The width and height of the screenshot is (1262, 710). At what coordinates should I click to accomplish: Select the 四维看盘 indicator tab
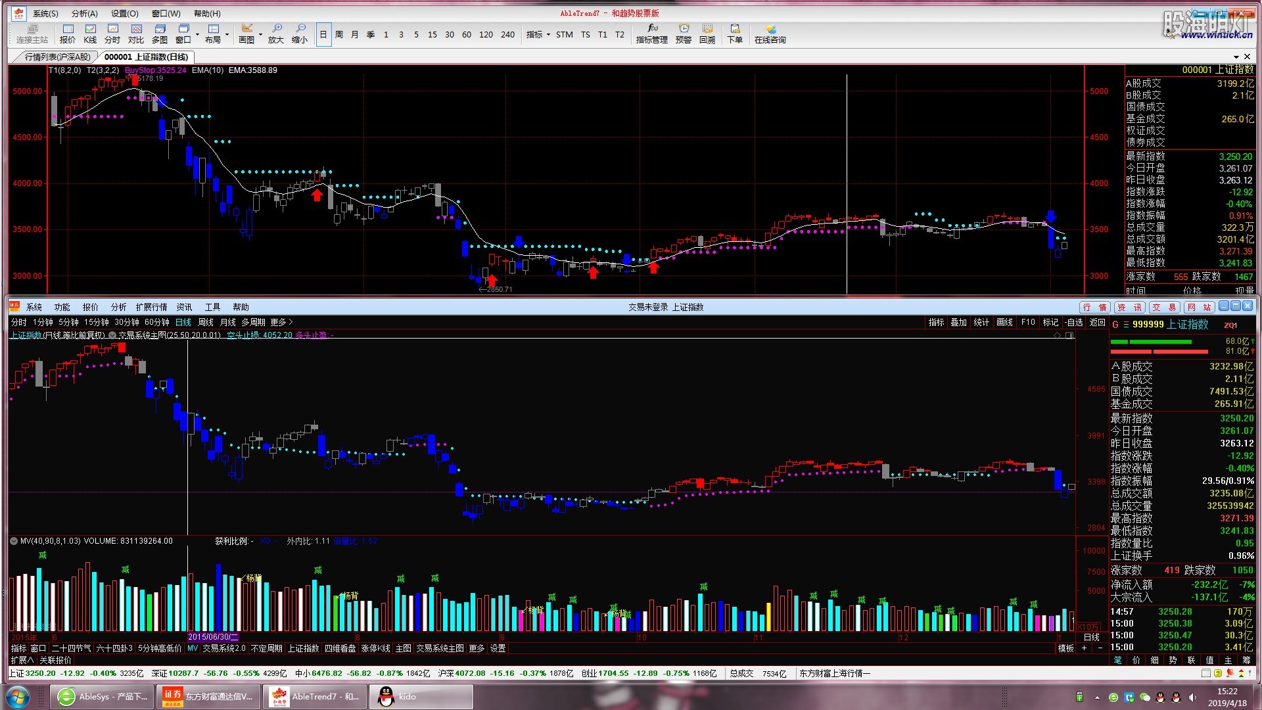coord(340,648)
